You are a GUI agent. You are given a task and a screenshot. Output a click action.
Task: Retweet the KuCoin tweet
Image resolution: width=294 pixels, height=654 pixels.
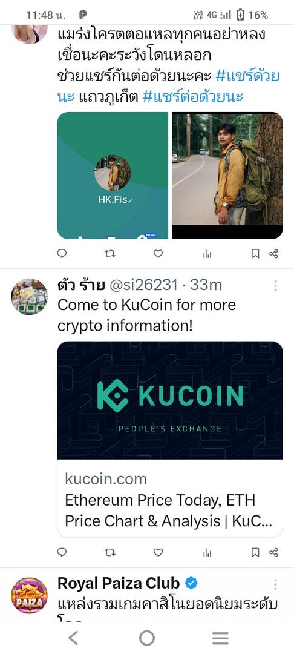(109, 552)
